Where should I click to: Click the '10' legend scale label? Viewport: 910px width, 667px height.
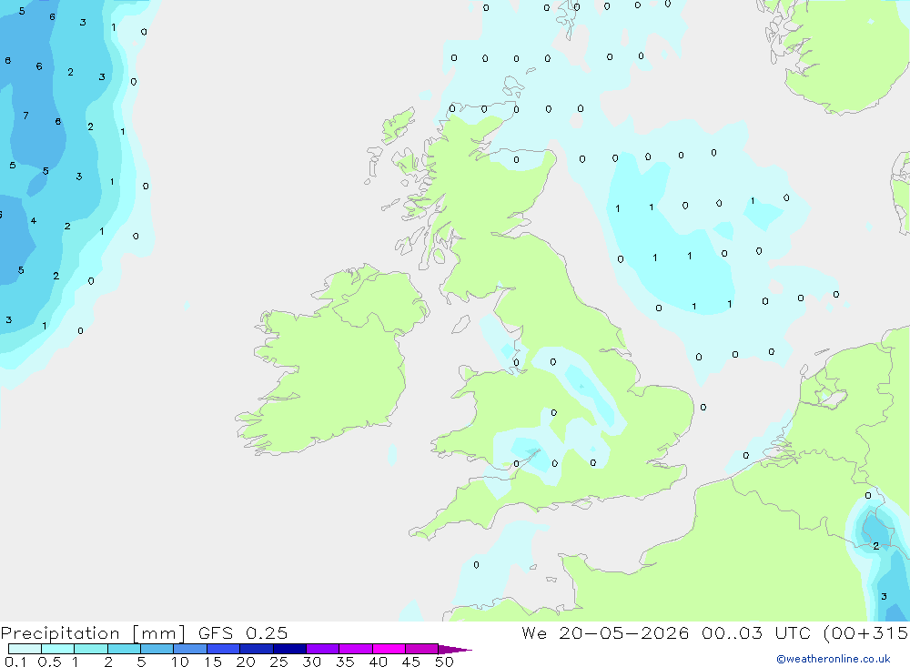coord(180,662)
